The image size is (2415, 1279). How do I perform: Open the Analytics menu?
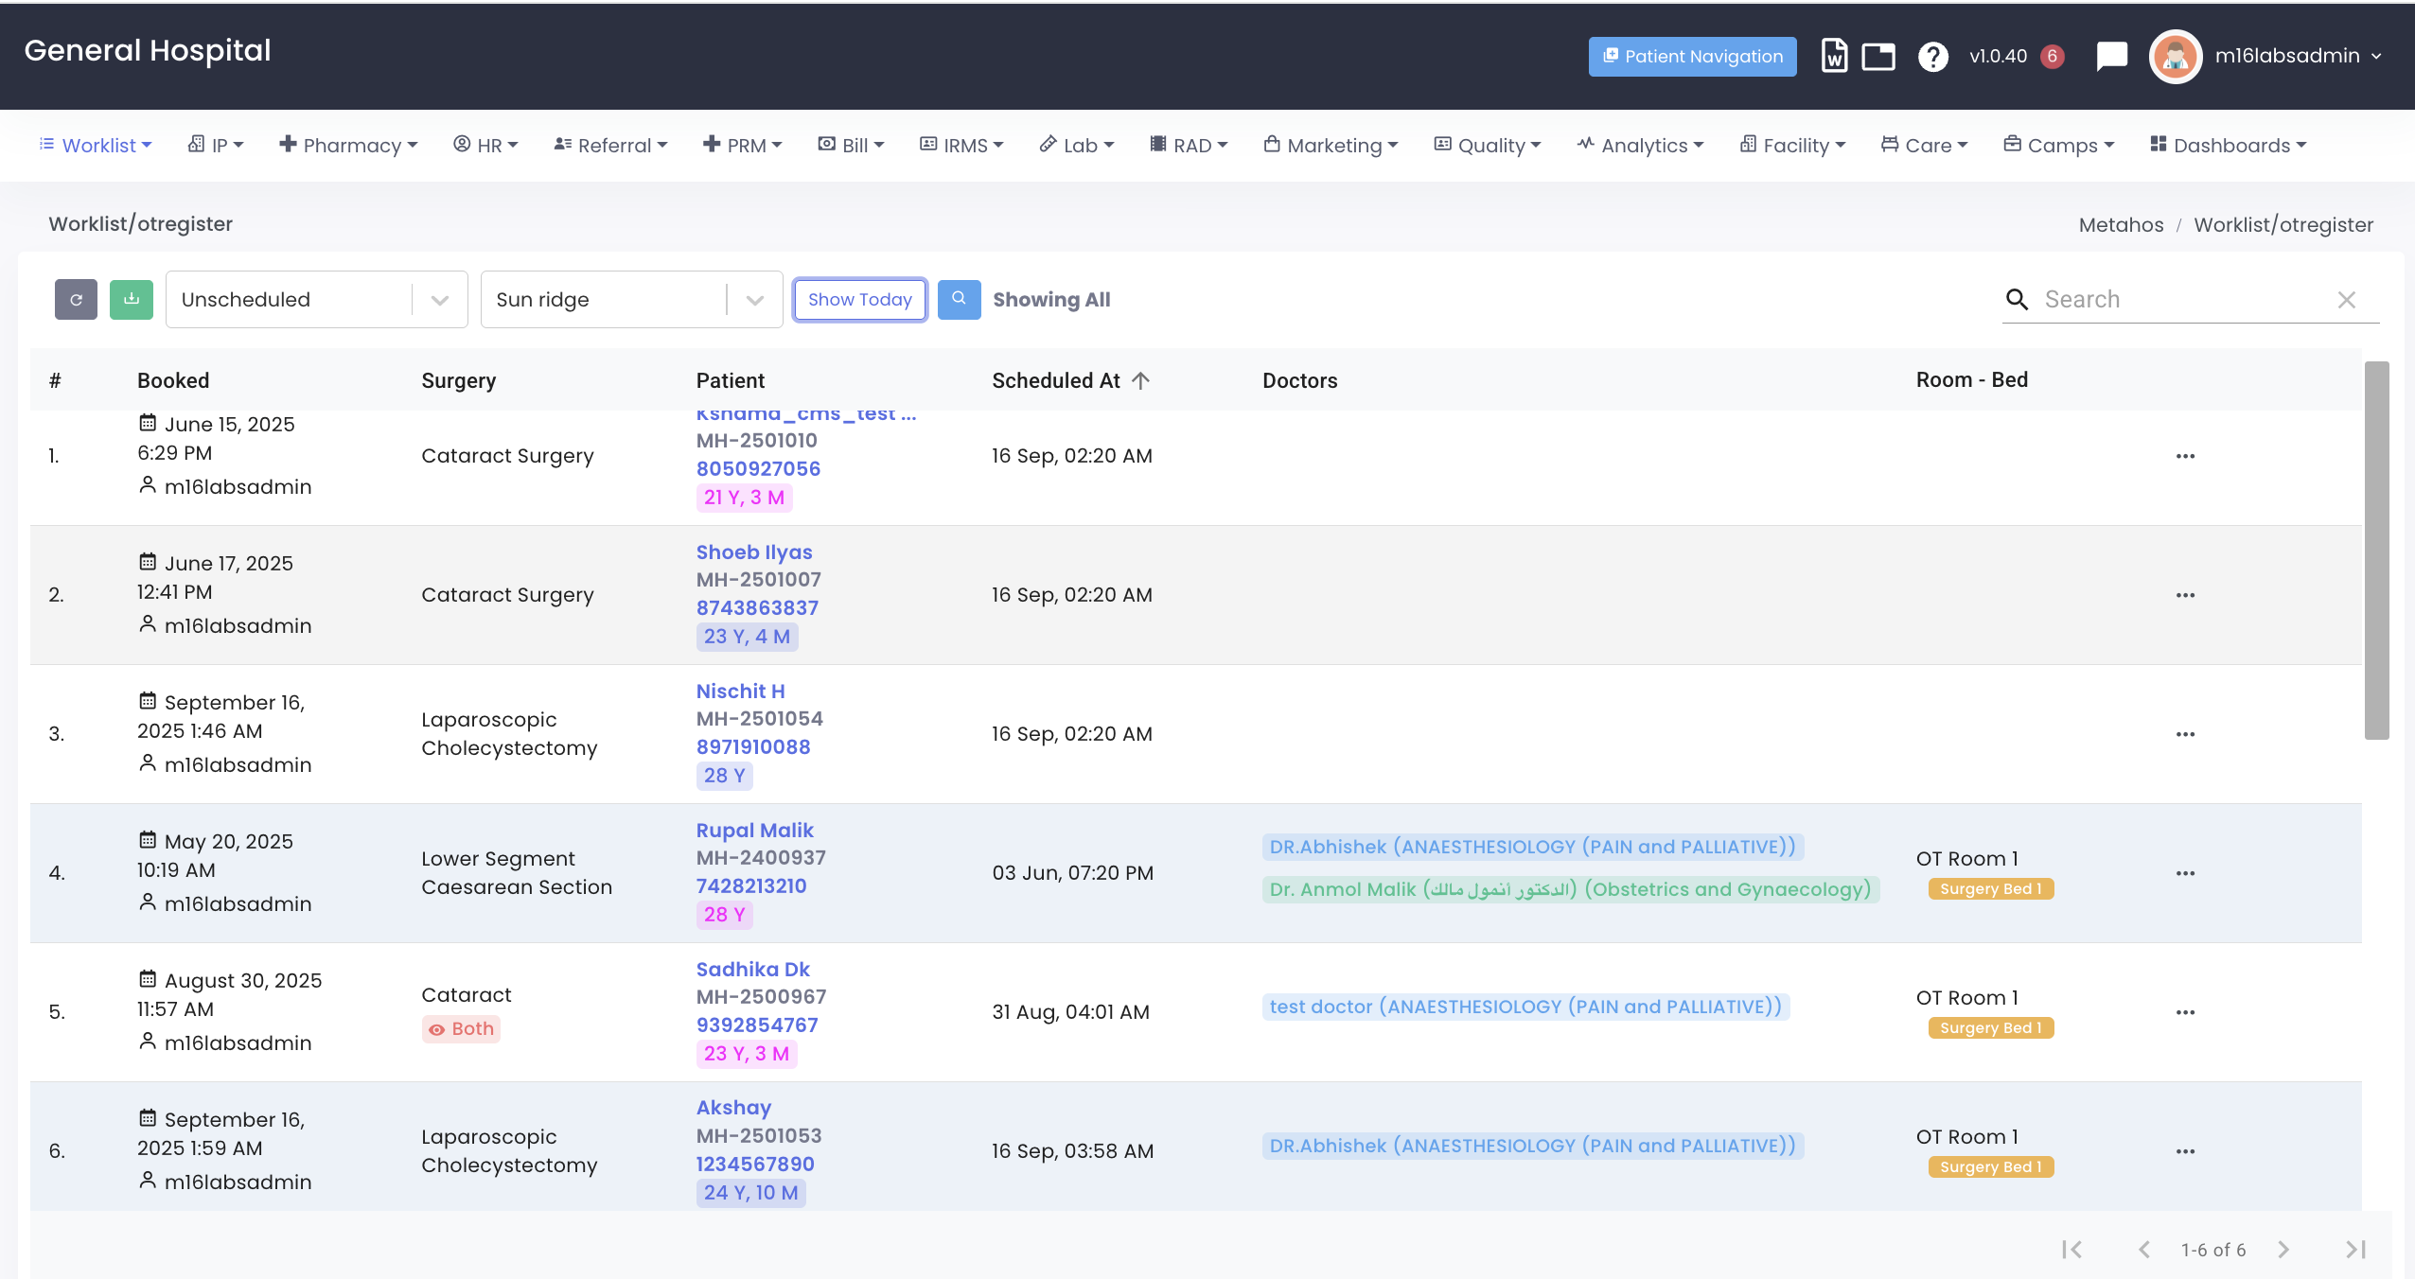click(x=1640, y=146)
